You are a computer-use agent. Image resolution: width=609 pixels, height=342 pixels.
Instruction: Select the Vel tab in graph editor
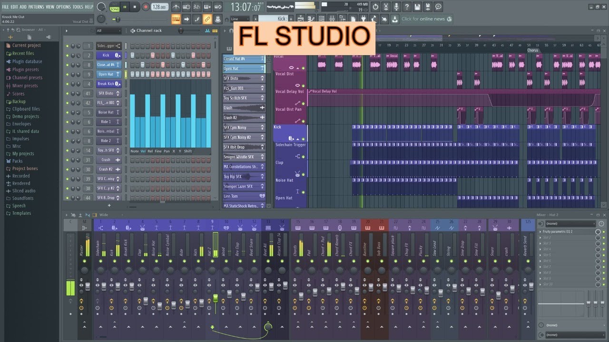coord(143,151)
